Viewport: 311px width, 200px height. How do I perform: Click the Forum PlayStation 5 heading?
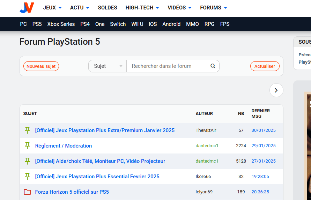(x=60, y=42)
